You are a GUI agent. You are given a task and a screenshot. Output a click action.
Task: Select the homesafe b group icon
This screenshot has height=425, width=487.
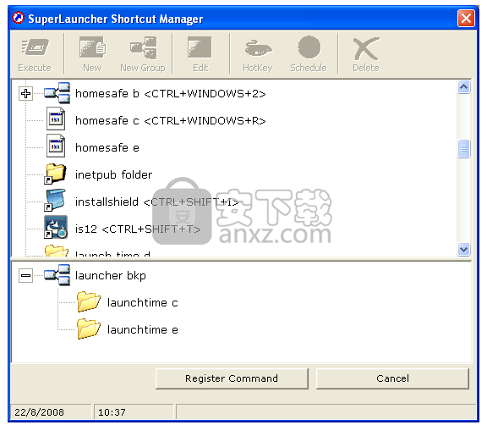point(57,92)
